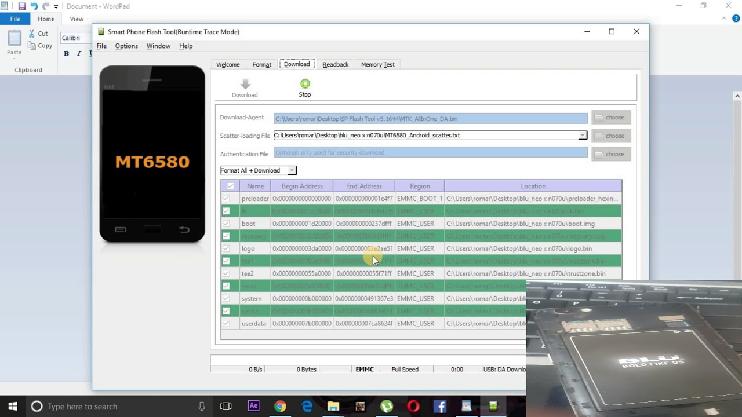Open Facebook app from the taskbar
The image size is (742, 417).
[x=440, y=407]
